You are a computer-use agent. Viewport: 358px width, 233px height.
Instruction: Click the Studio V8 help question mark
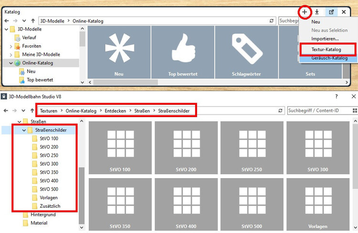coord(337,96)
